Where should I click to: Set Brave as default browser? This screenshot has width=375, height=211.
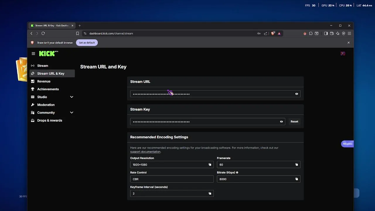[87, 43]
